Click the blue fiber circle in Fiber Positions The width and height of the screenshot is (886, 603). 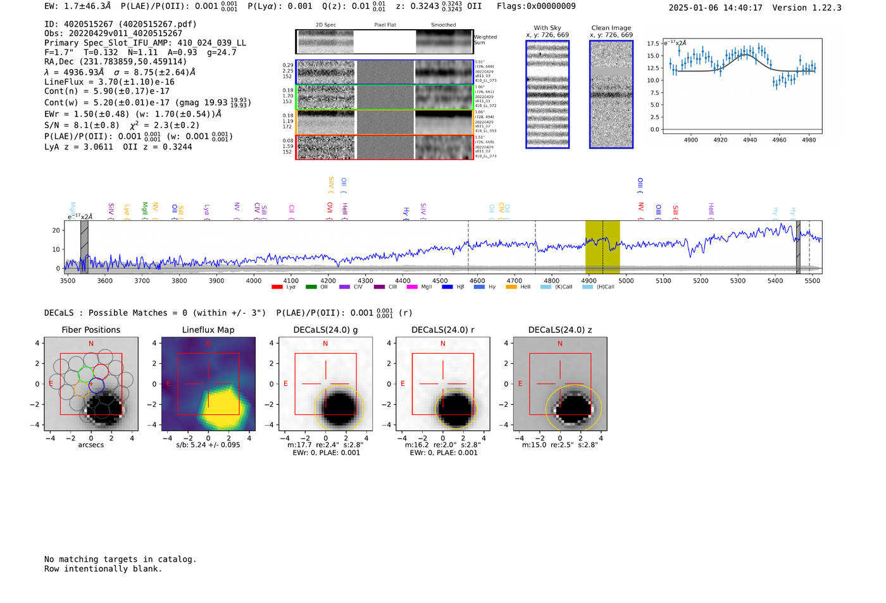pos(96,384)
